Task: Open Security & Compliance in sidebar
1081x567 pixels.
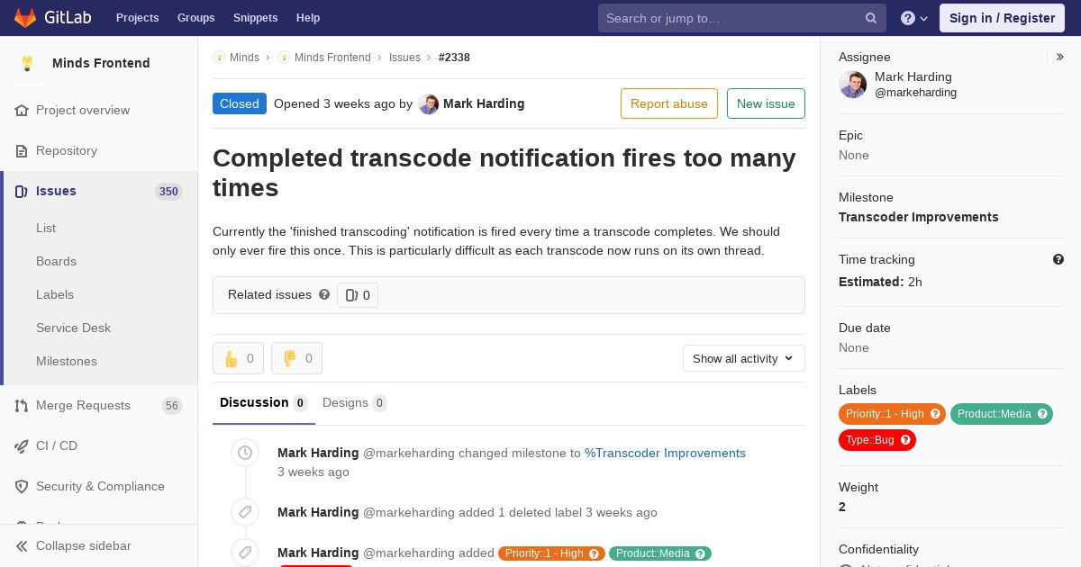Action: [99, 486]
